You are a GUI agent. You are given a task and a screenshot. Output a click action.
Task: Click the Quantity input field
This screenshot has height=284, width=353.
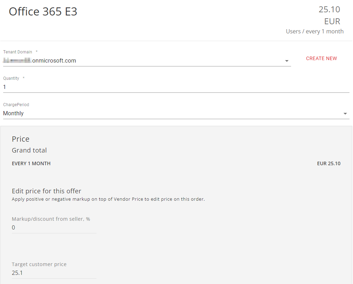point(176,87)
